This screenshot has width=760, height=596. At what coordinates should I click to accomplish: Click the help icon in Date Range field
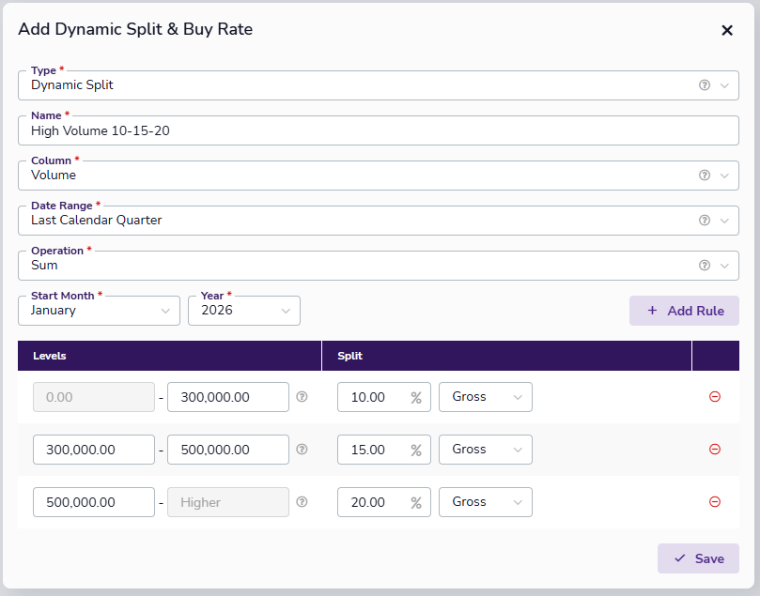click(705, 221)
